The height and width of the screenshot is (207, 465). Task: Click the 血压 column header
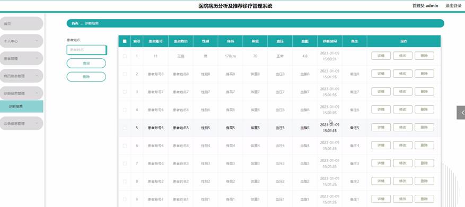(280, 41)
